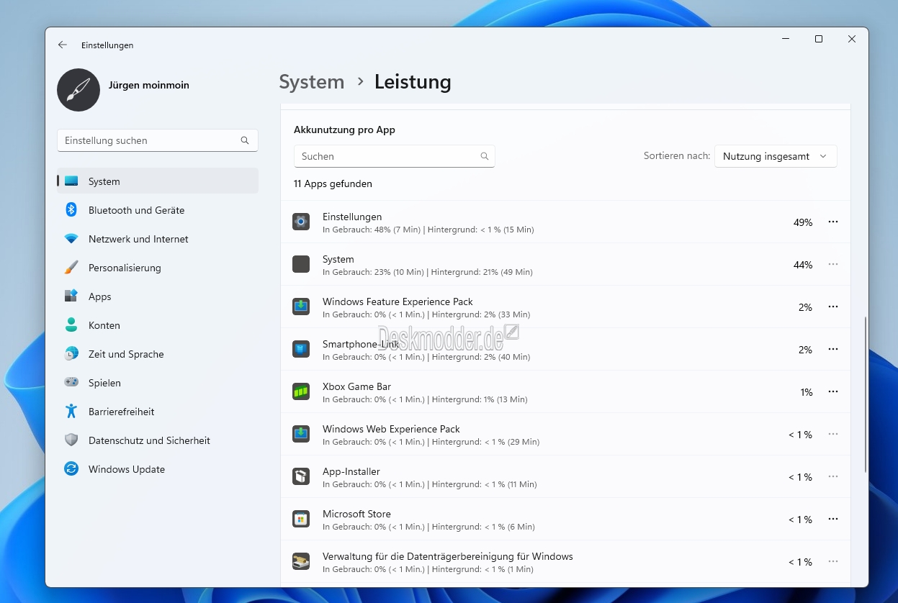This screenshot has width=898, height=603.
Task: Go to Windows Update section
Action: [158, 469]
